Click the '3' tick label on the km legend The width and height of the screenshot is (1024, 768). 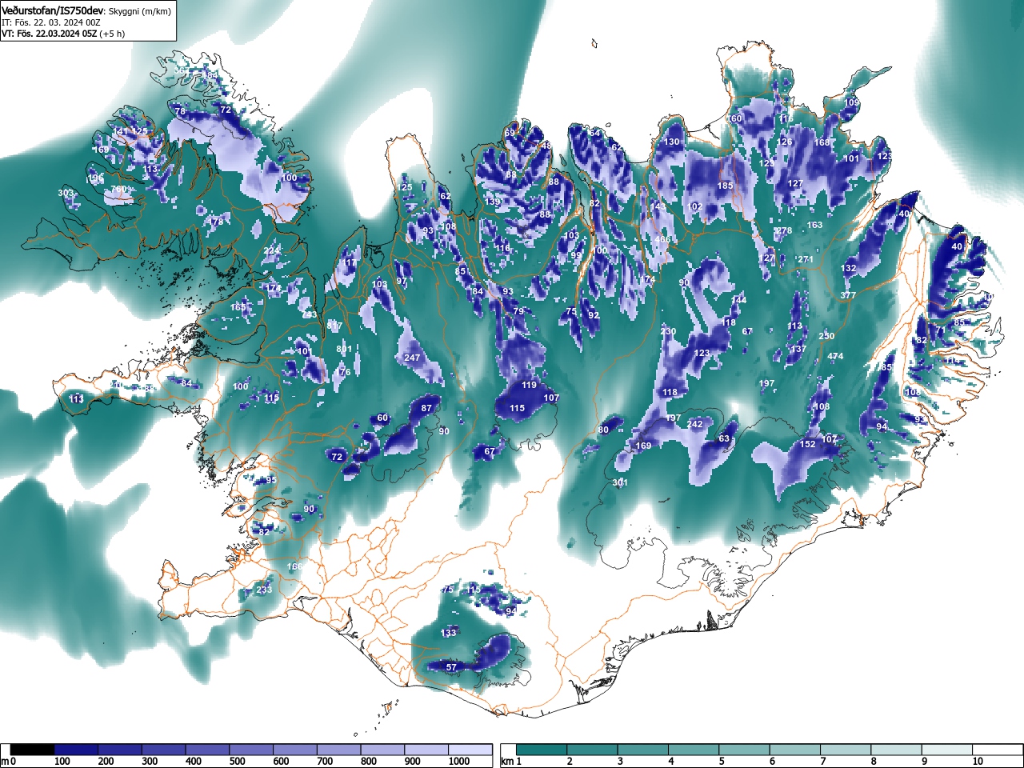click(x=620, y=762)
